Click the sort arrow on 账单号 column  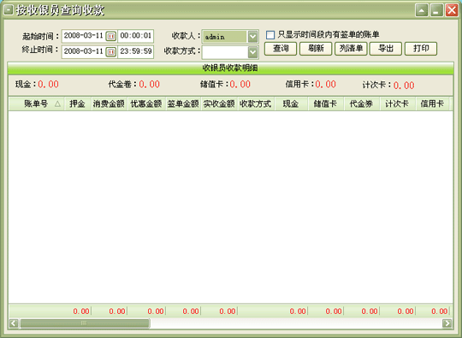coord(58,104)
